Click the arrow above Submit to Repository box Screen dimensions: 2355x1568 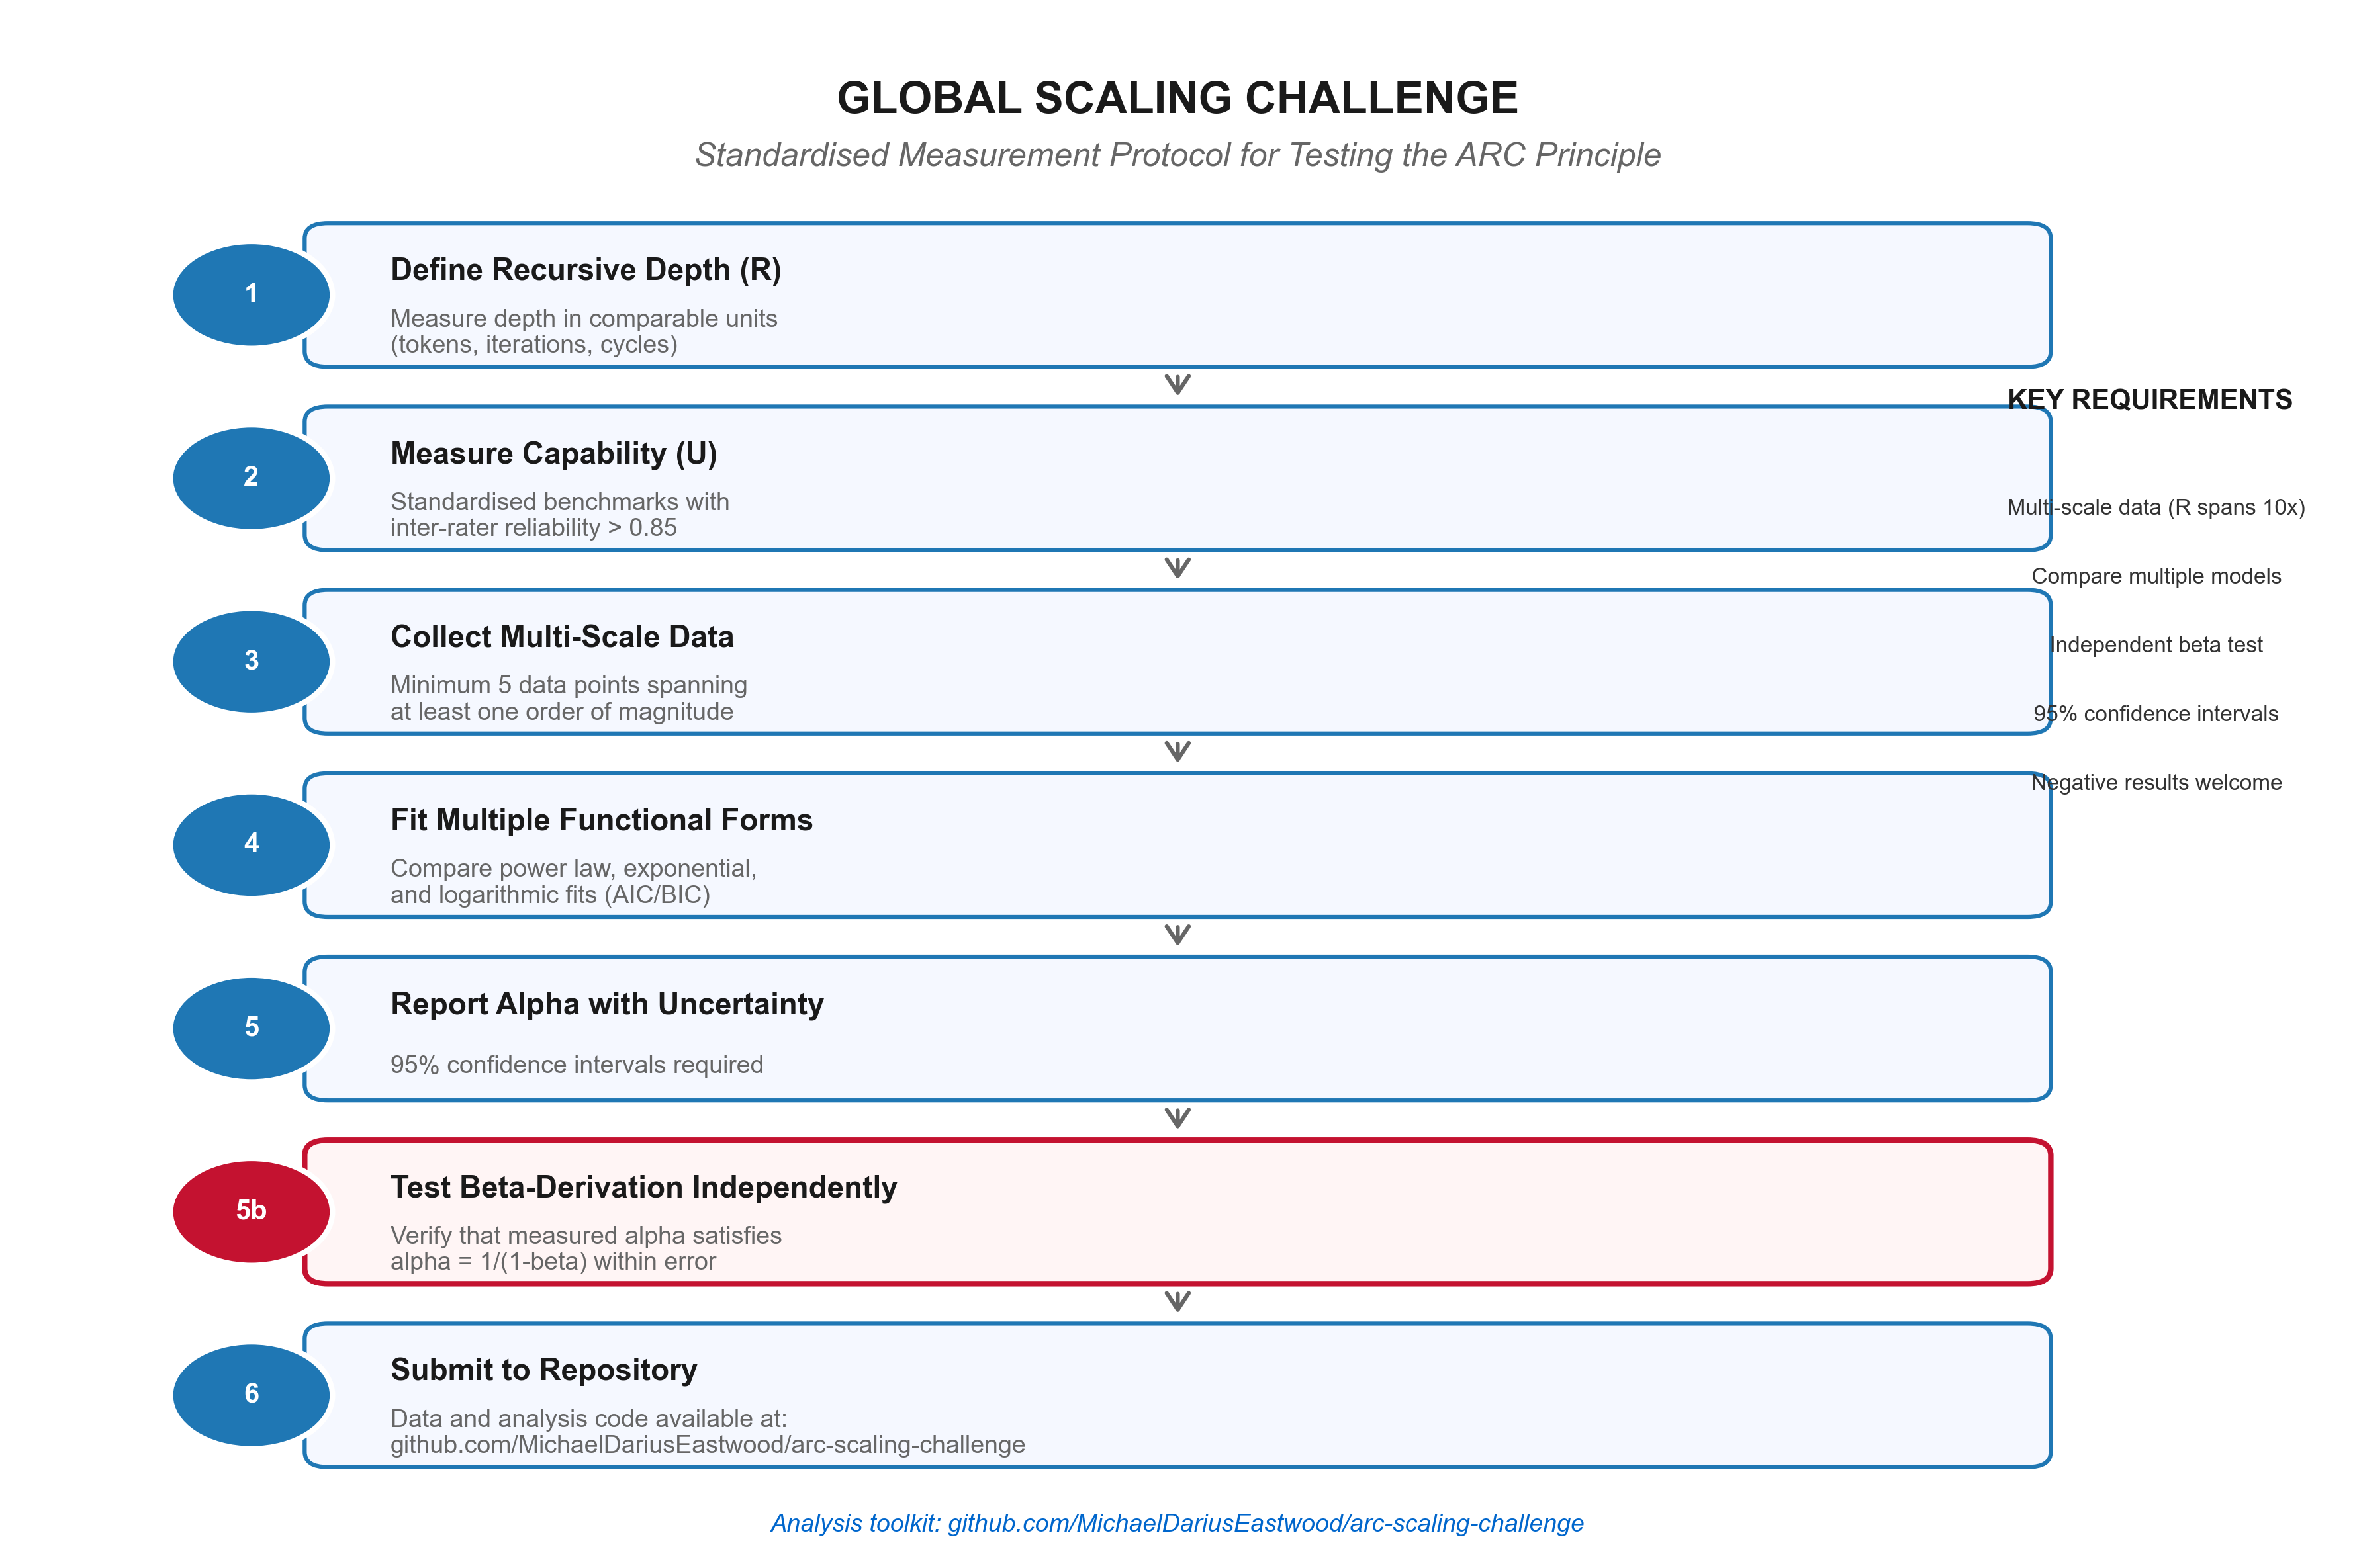1177,1301
